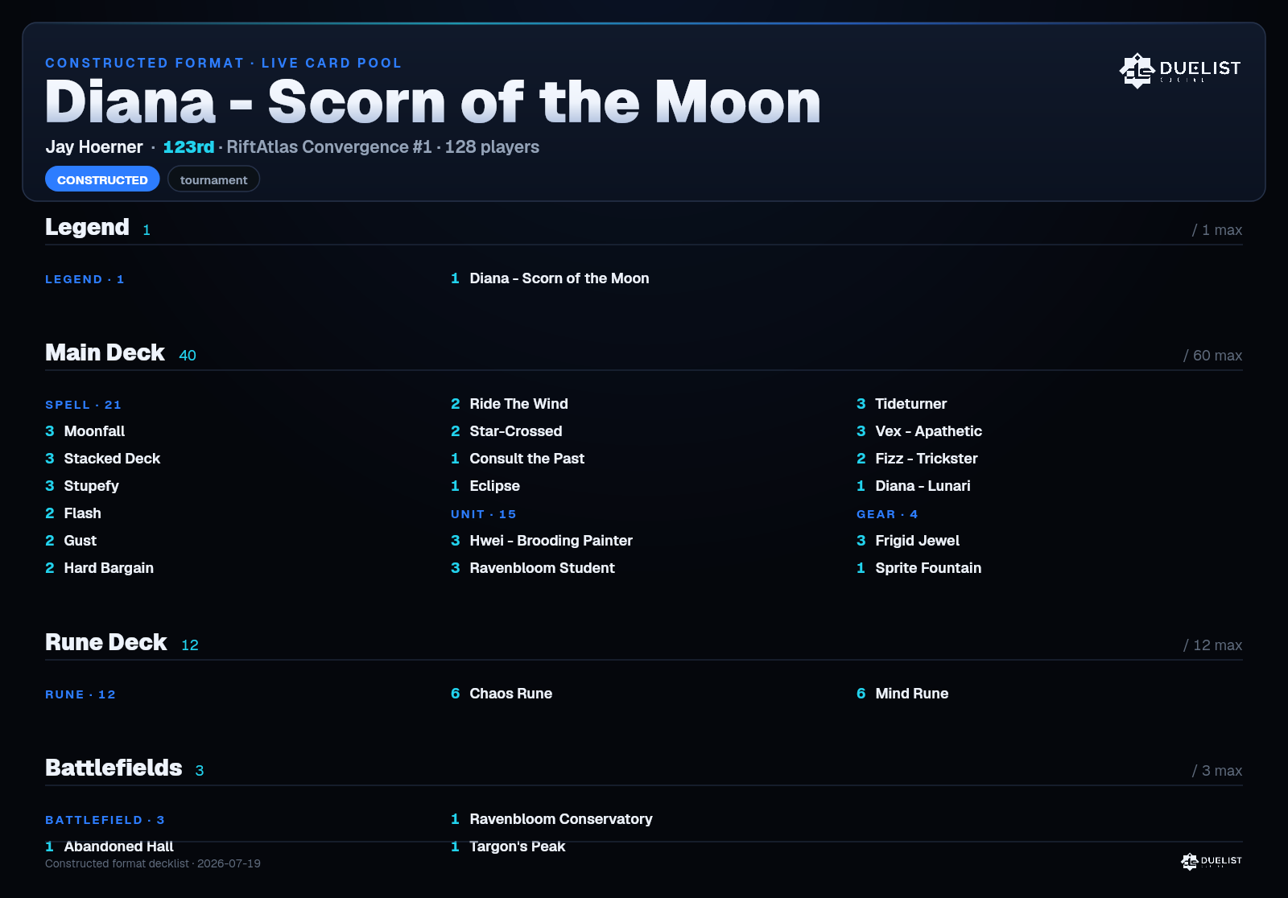Click the small Duelist logo in footer
1288x898 pixels.
(1212, 861)
